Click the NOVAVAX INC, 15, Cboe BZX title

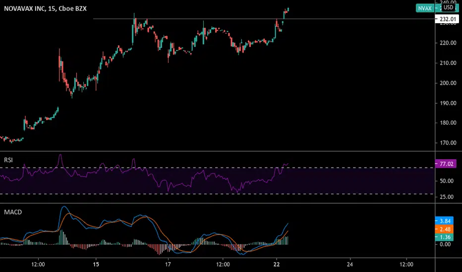point(46,8)
